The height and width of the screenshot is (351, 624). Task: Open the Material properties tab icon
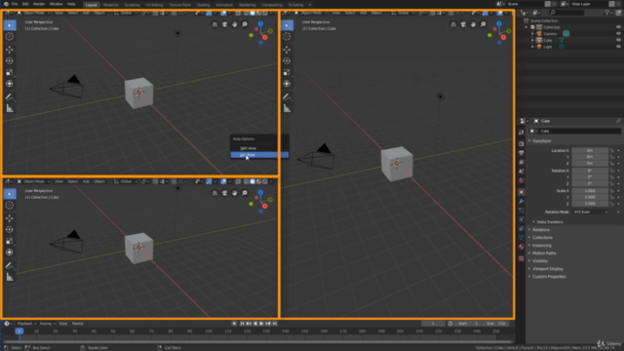click(x=522, y=247)
